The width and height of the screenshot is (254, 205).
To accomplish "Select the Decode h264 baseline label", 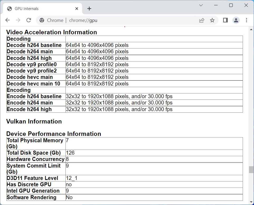I will (x=34, y=45).
